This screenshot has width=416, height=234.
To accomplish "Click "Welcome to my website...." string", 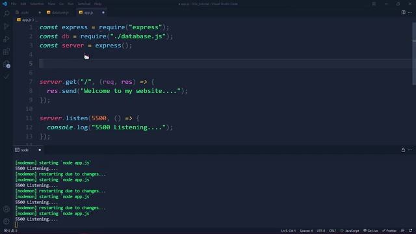I will (x=131, y=91).
